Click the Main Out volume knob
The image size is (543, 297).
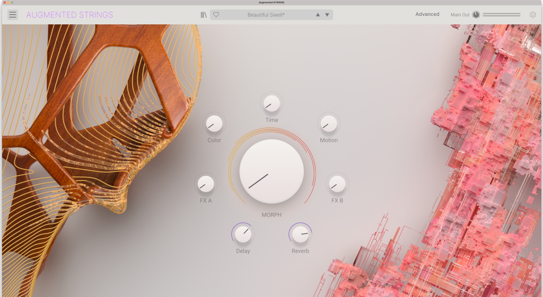click(476, 14)
